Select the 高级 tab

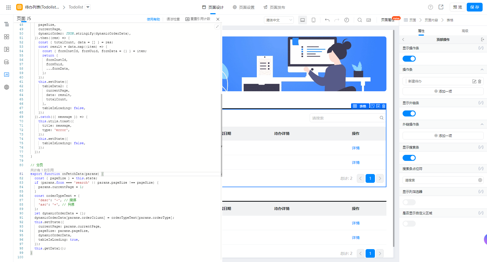click(x=465, y=31)
